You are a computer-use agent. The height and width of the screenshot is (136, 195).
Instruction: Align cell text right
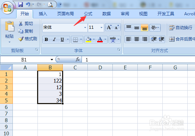coord(144,39)
